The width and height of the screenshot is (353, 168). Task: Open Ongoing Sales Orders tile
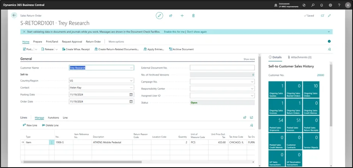[x=311, y=90]
